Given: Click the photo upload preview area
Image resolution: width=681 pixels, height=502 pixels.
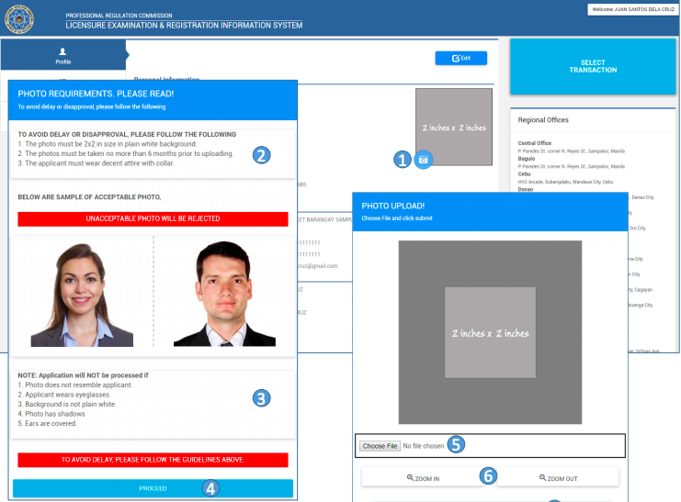Looking at the screenshot, I should pyautogui.click(x=490, y=332).
